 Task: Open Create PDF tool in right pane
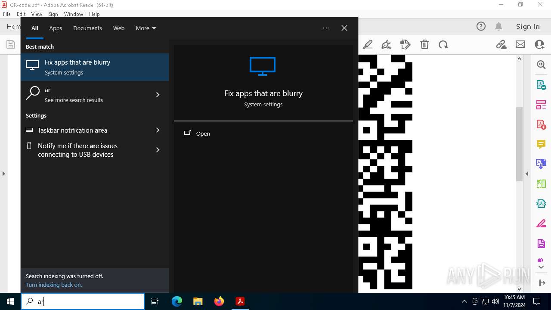coord(541,124)
